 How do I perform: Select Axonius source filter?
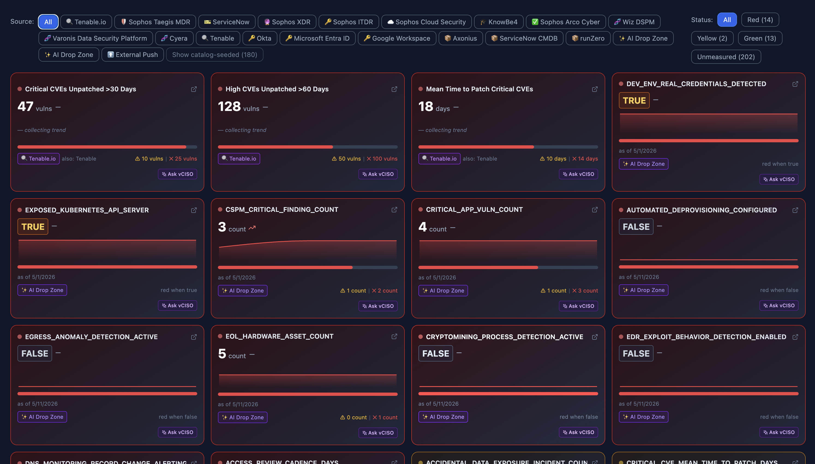(x=461, y=38)
